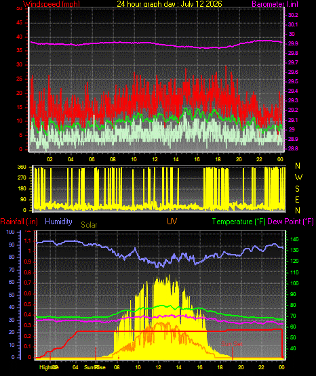The width and height of the screenshot is (316, 376).
Task: Click the 29.1 value on the barometer axis
Action: (x=293, y=120)
